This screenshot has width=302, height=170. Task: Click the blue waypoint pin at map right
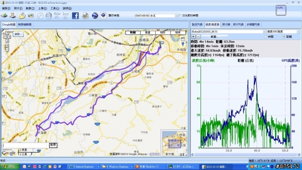pos(183,44)
